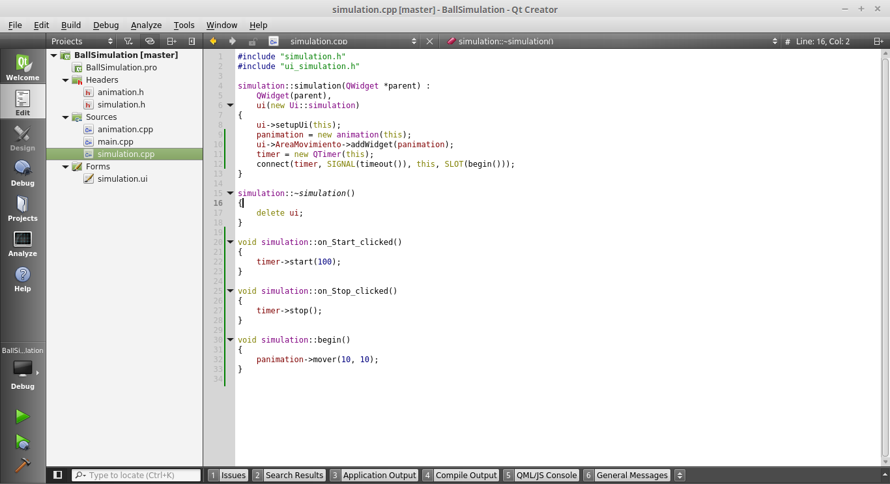The width and height of the screenshot is (890, 484).
Task: Open the Analyze mode
Action: click(23, 243)
